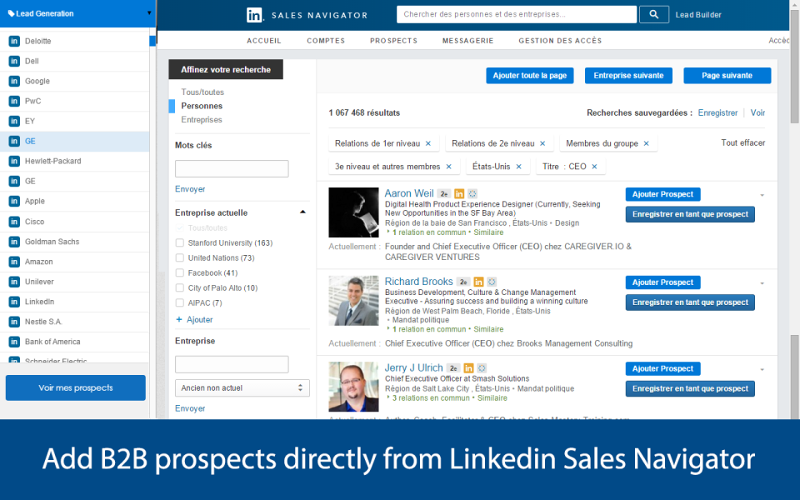Click the LinkedIn icon beside Goldman Sachs
This screenshot has width=800, height=500.
(x=14, y=242)
